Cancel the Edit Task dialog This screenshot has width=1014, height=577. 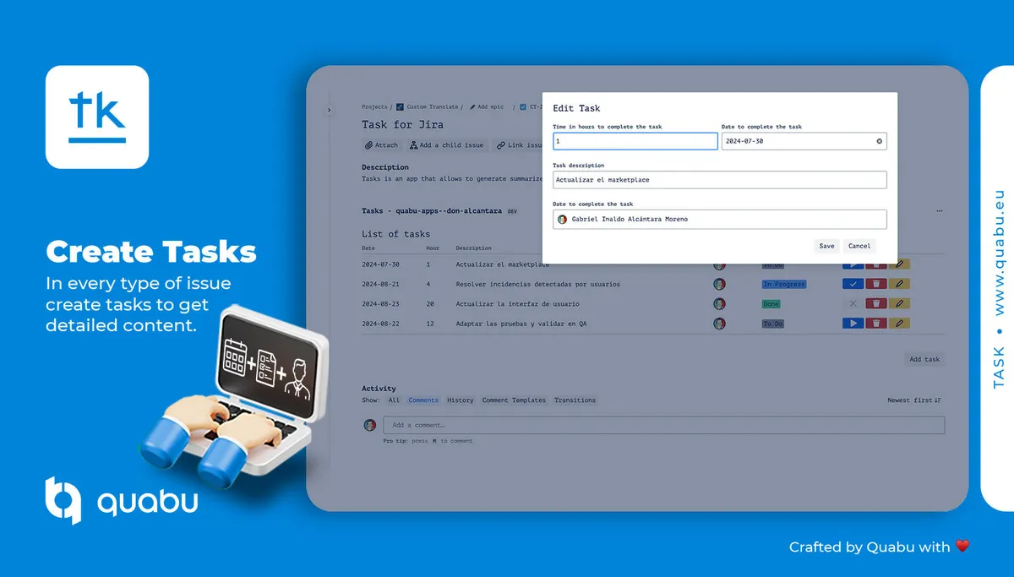click(859, 246)
